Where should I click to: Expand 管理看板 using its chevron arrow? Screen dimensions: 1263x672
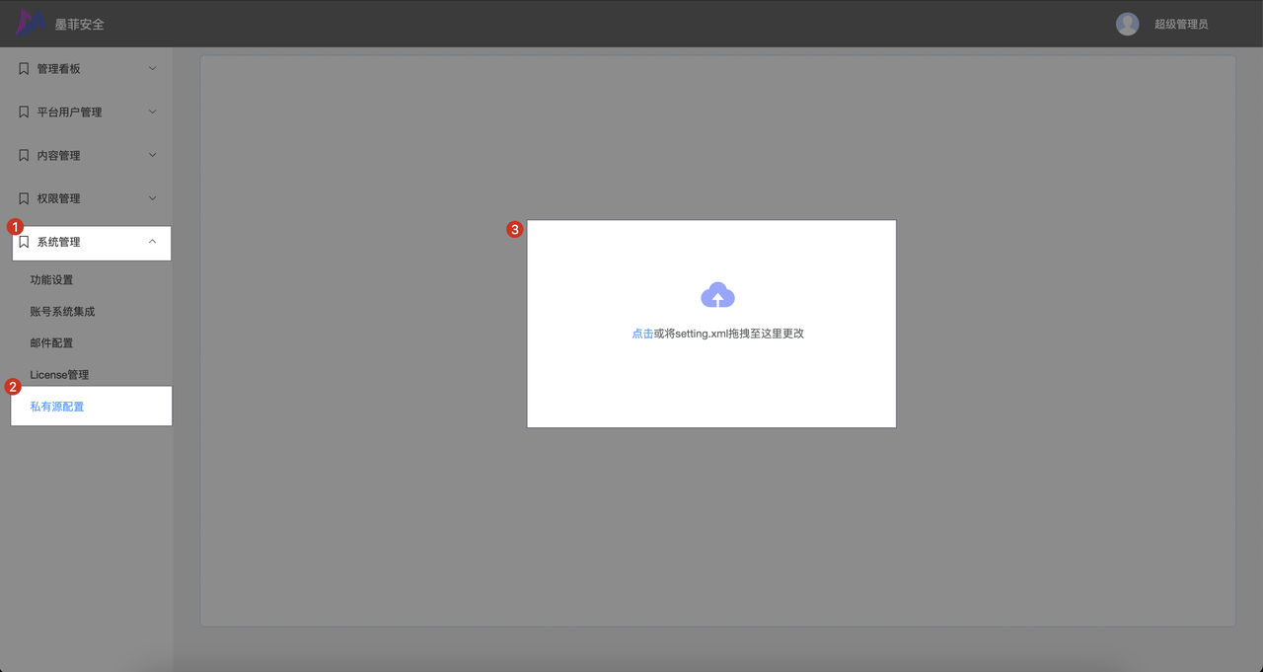tap(152, 69)
